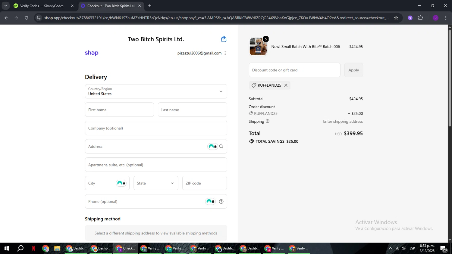The height and width of the screenshot is (254, 452).
Task: Open the notification center icon
Action: 444,249
